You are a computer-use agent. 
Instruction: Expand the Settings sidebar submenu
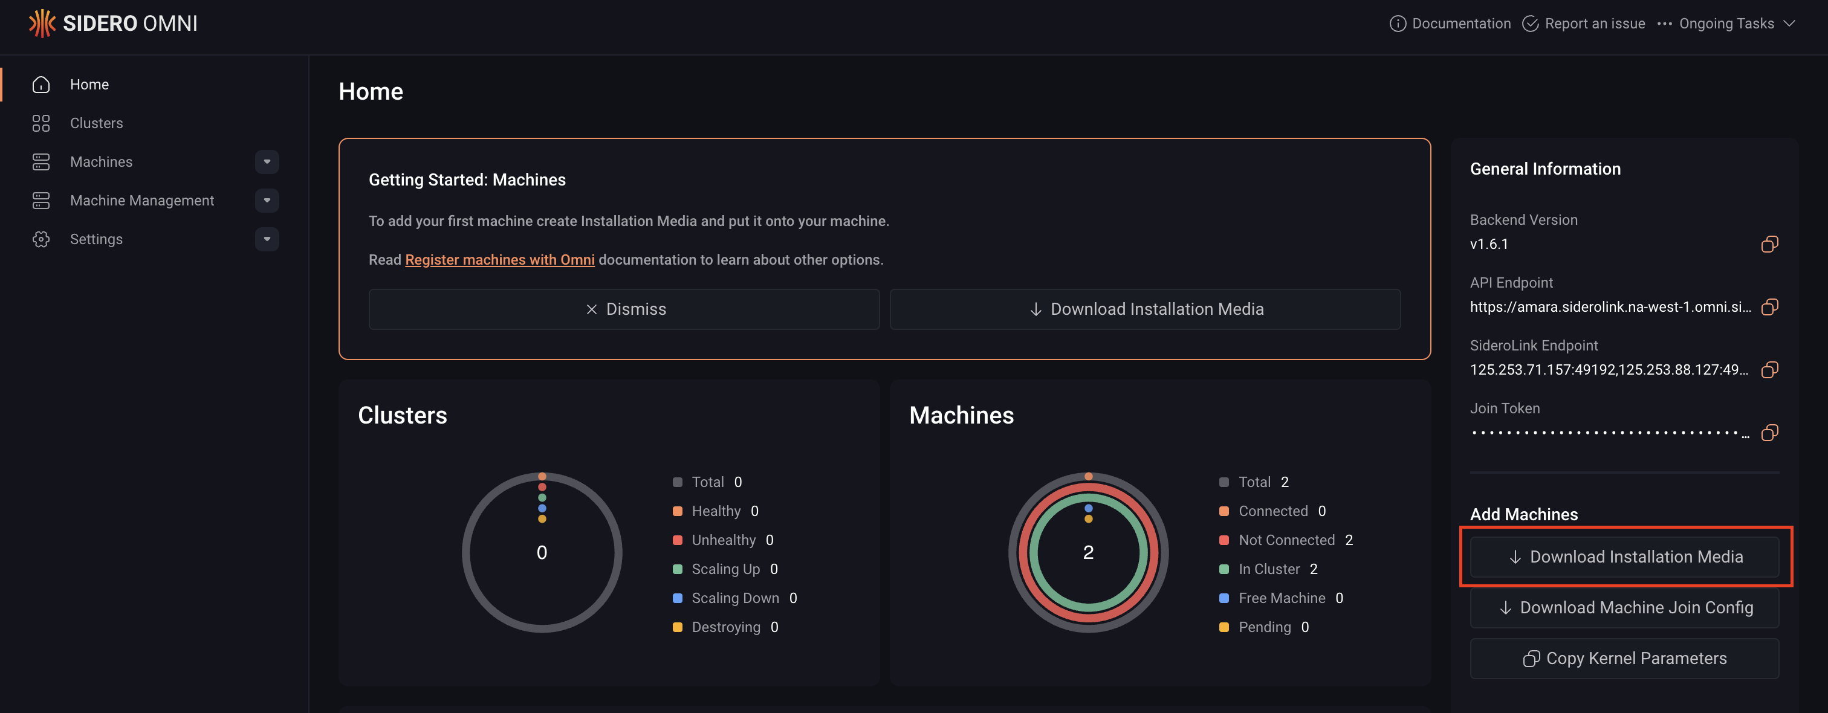coord(267,239)
